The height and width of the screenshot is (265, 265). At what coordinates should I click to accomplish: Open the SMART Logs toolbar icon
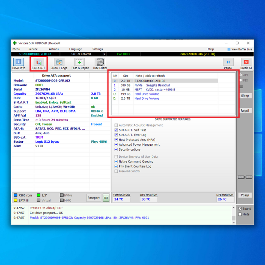[x=59, y=62]
